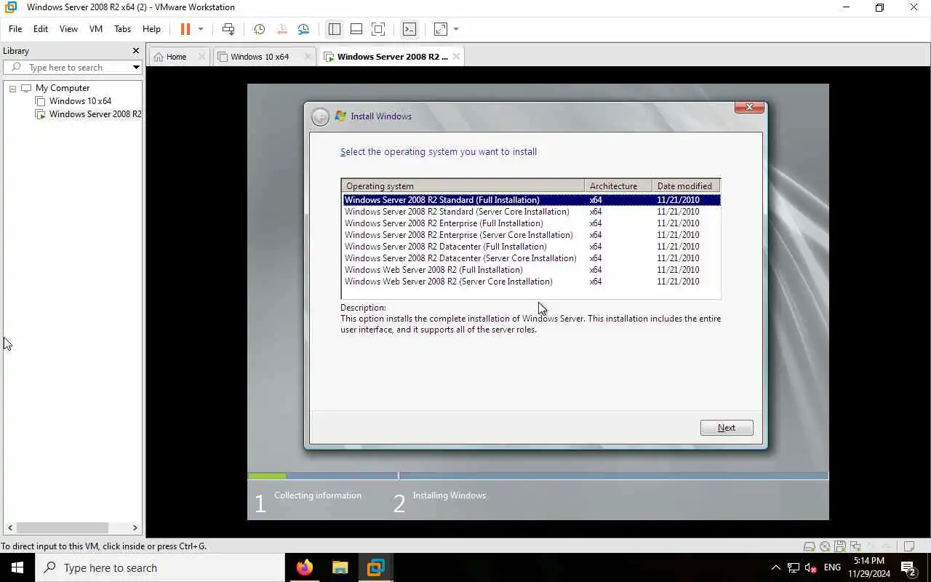Click the stretch guest display icon
The width and height of the screenshot is (931, 582).
[x=441, y=29]
